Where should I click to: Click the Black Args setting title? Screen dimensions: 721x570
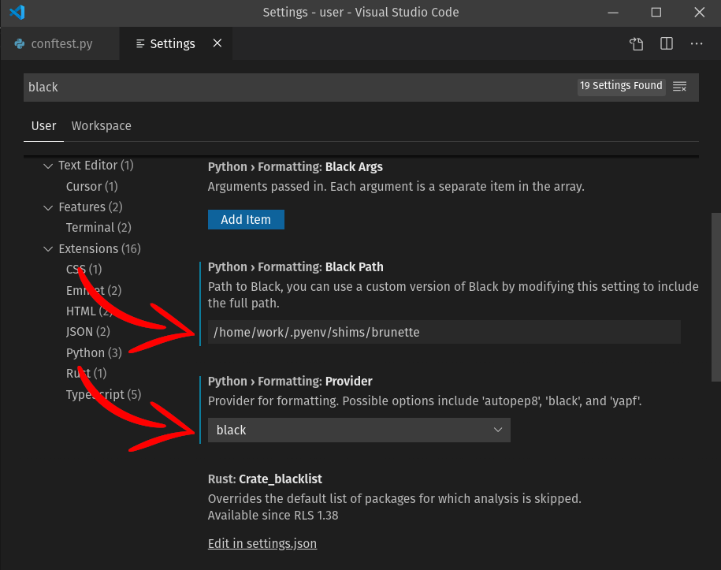point(295,167)
